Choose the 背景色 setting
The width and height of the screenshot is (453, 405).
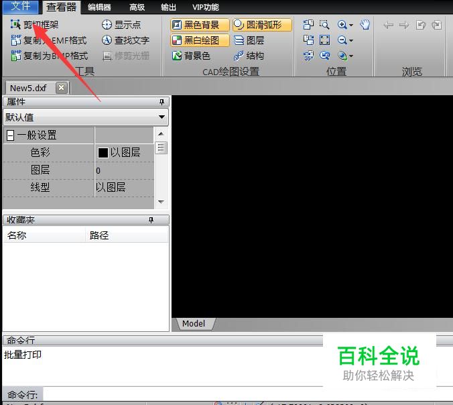[x=191, y=56]
